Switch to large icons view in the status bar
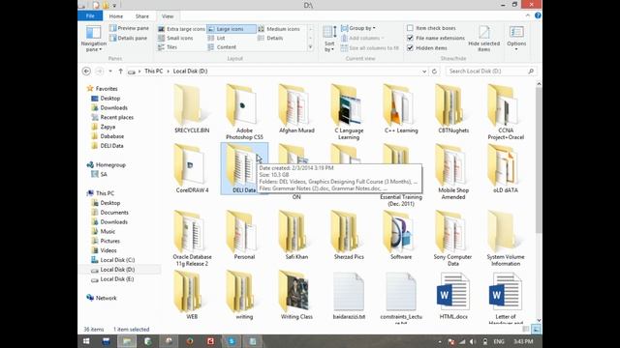Viewport: 620px width, 348px height. [536, 329]
